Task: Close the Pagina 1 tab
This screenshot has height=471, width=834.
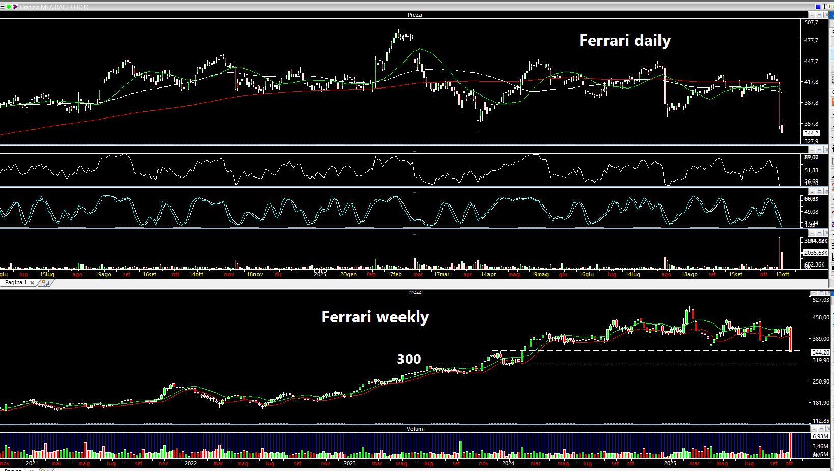Action: [32, 283]
